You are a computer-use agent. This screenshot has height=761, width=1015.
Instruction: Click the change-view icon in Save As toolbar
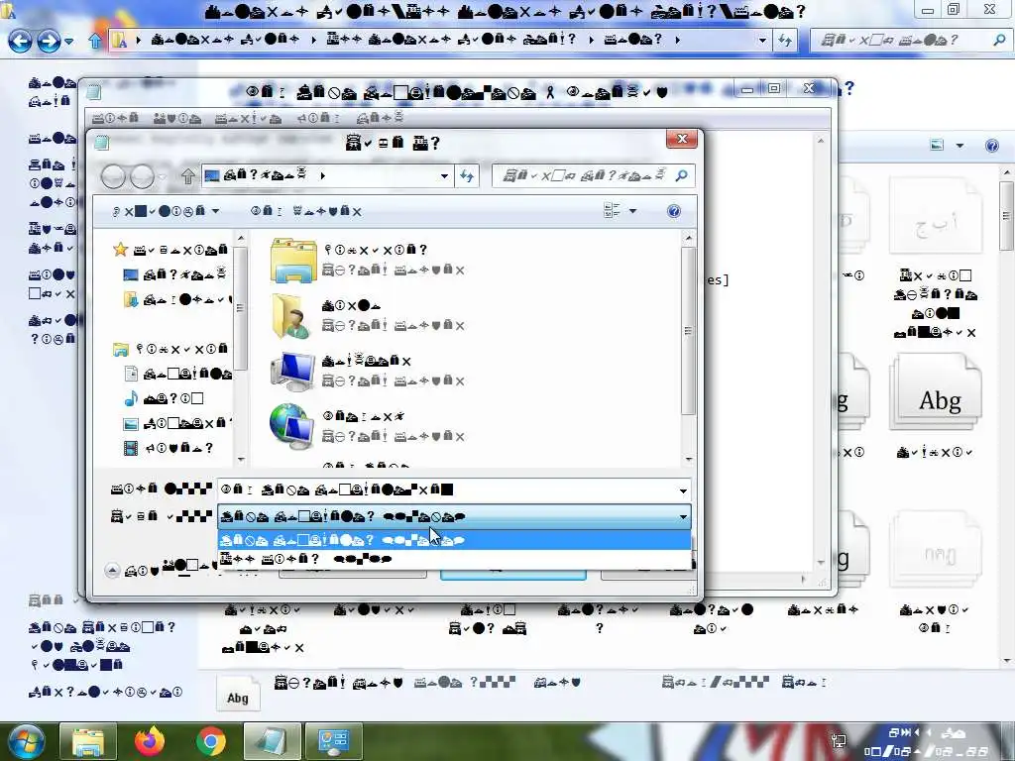tap(612, 210)
